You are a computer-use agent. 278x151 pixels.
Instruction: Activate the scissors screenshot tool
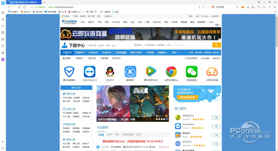point(253,7)
